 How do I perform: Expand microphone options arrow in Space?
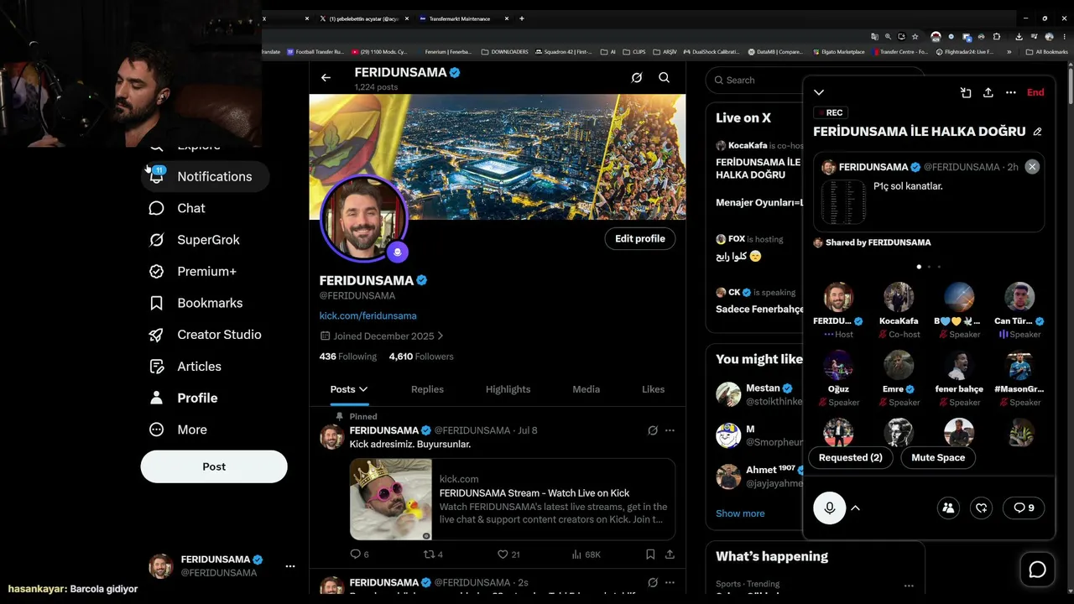856,508
